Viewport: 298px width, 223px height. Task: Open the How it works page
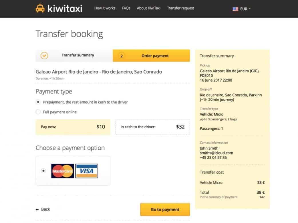(x=105, y=8)
